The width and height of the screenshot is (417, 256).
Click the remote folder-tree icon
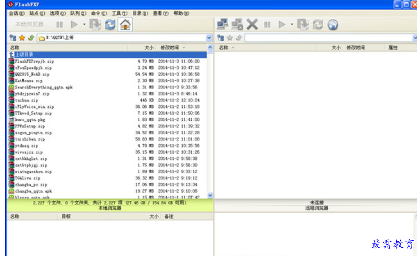(220, 38)
